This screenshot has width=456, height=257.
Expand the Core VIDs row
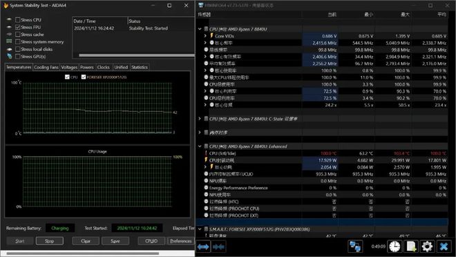click(205, 36)
